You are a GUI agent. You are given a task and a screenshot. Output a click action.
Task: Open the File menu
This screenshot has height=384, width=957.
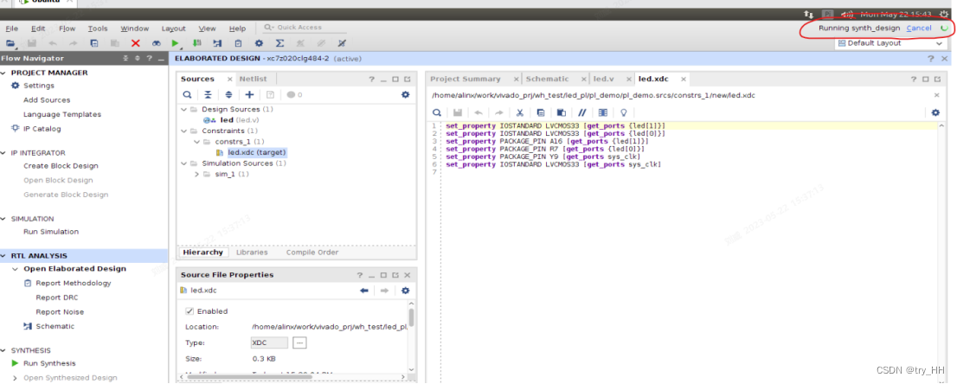point(11,29)
